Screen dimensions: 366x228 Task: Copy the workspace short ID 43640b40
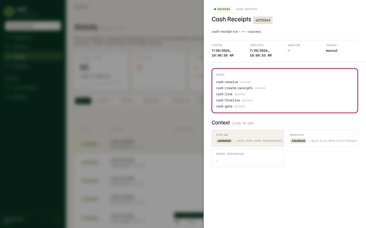pos(298,141)
